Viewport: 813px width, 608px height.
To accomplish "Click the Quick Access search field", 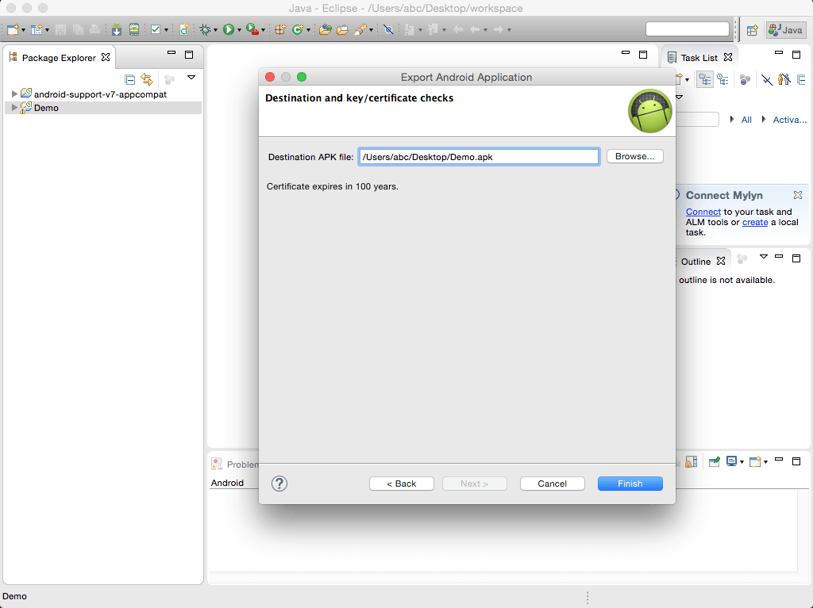I will pos(688,29).
